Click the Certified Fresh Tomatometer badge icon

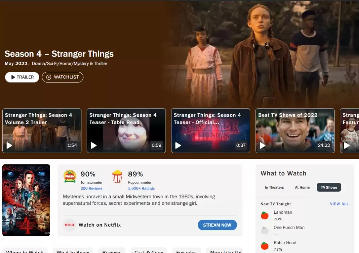point(70,176)
